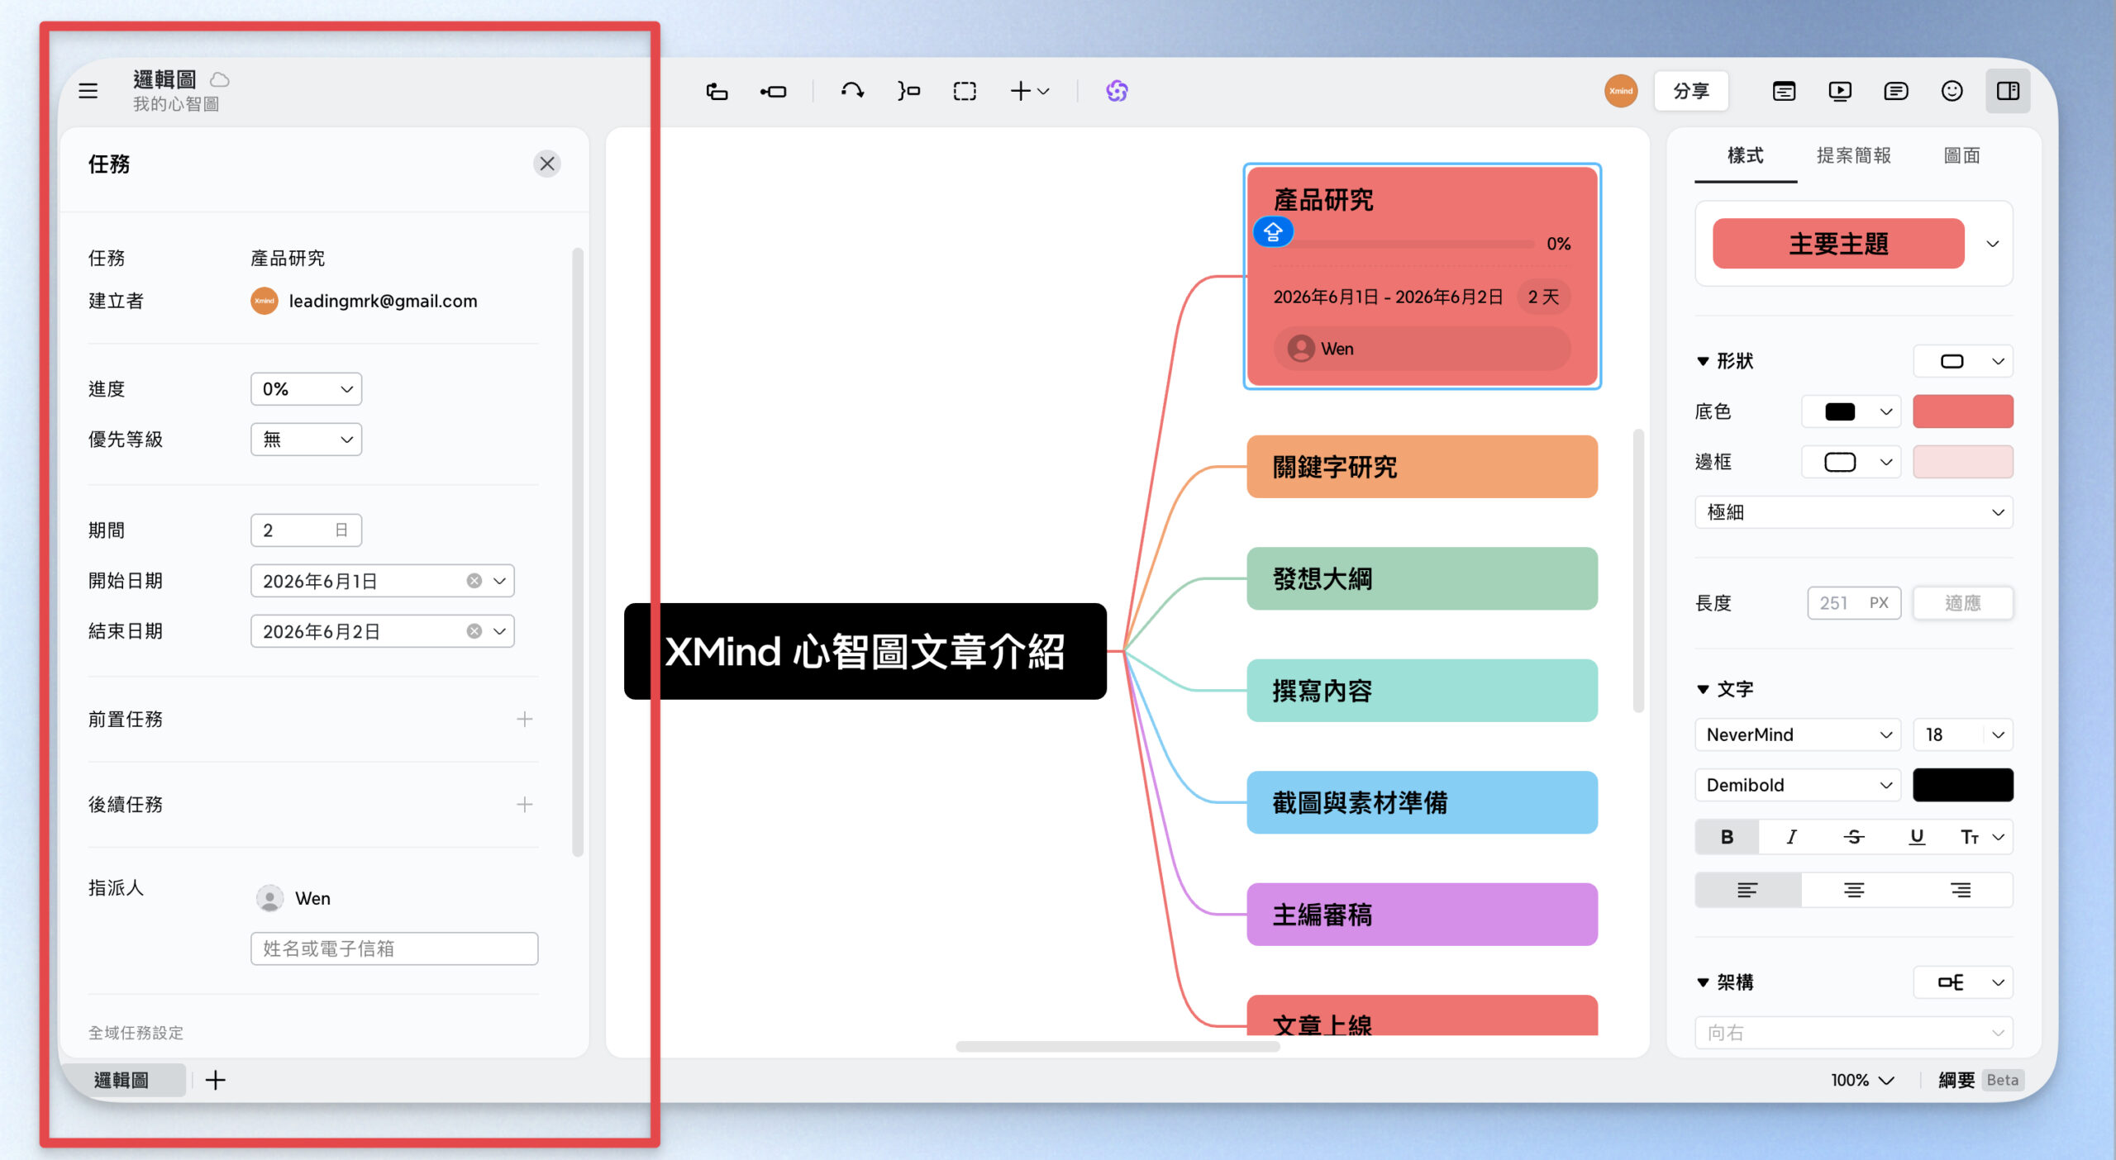
Task: Click the summary bracket icon
Action: 908,91
